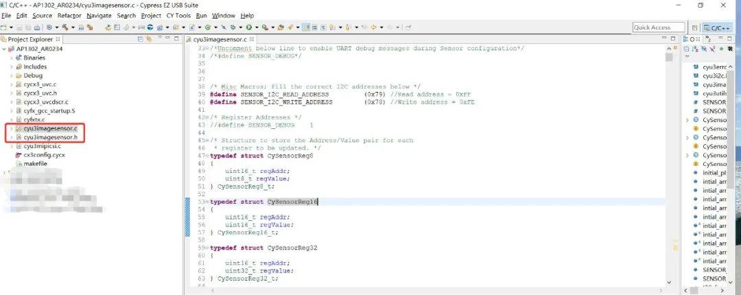Image resolution: width=741 pixels, height=295 pixels.
Task: Click the editor vertical scrollbar thumb
Action: point(669,57)
